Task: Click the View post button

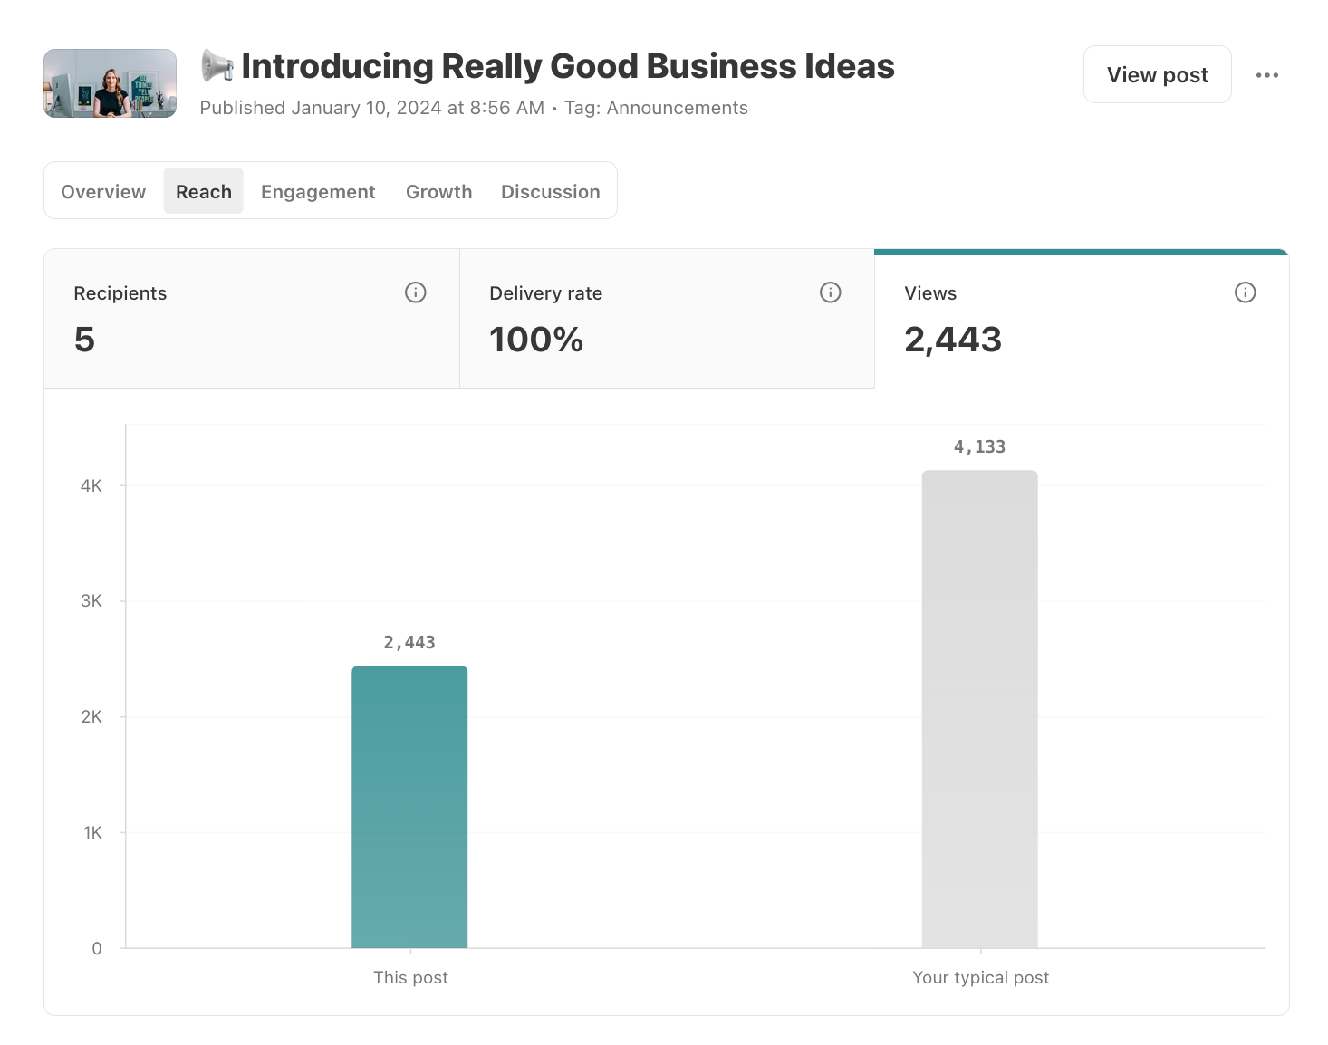Action: [1157, 74]
